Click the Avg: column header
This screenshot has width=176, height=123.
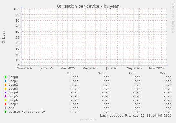133,73
